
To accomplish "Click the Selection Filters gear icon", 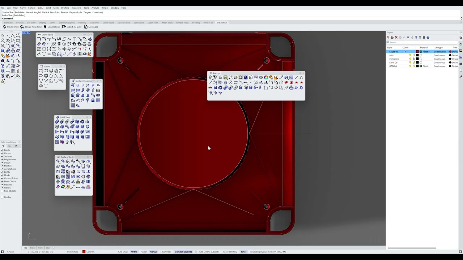I will click(x=19, y=142).
